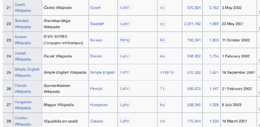
Task: Click the 'simple' wiki code link
Action: [167, 72]
